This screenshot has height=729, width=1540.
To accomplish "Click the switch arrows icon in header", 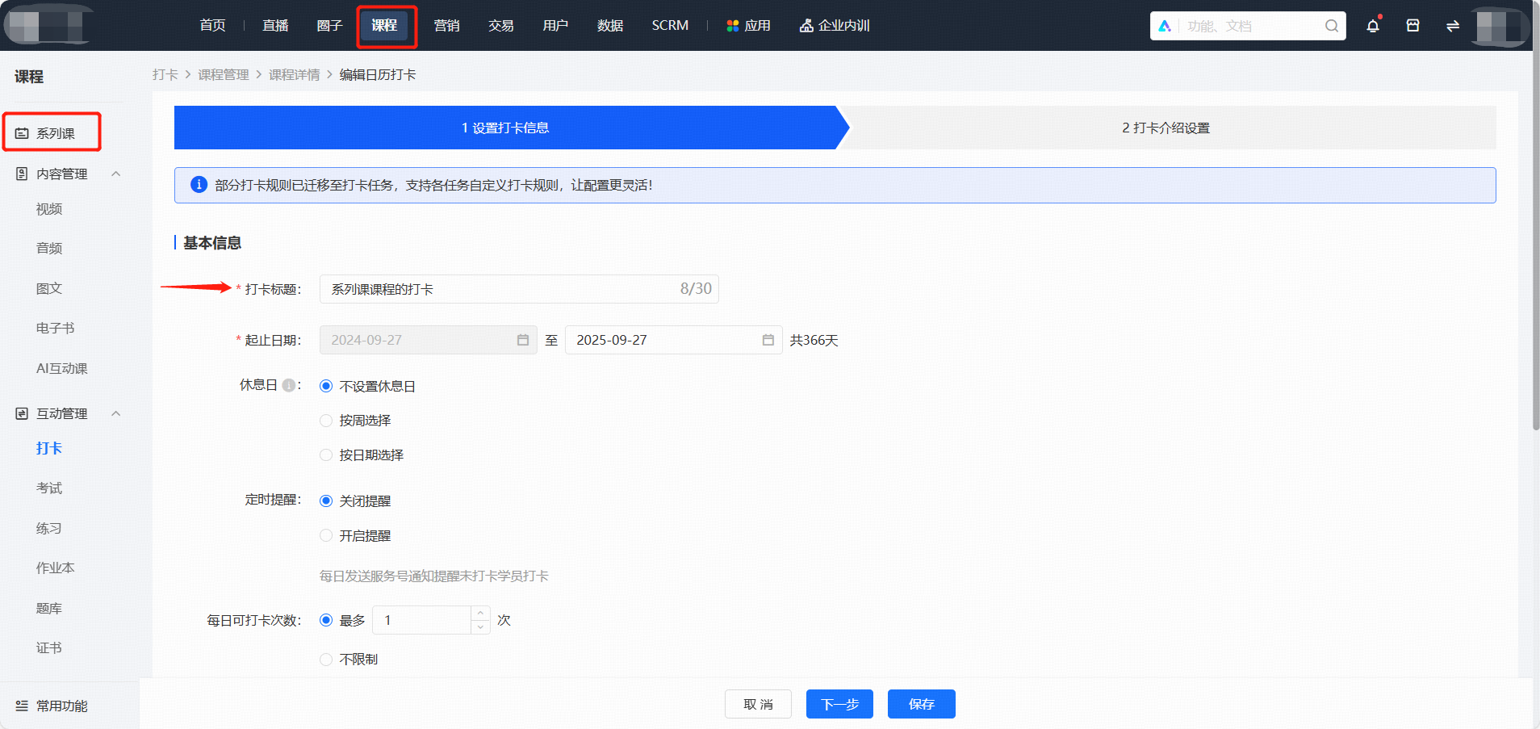I will coord(1453,26).
